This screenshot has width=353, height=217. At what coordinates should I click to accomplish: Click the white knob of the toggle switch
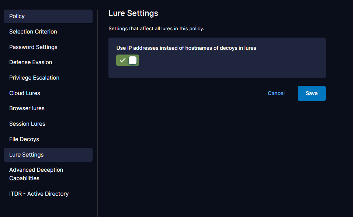[132, 60]
